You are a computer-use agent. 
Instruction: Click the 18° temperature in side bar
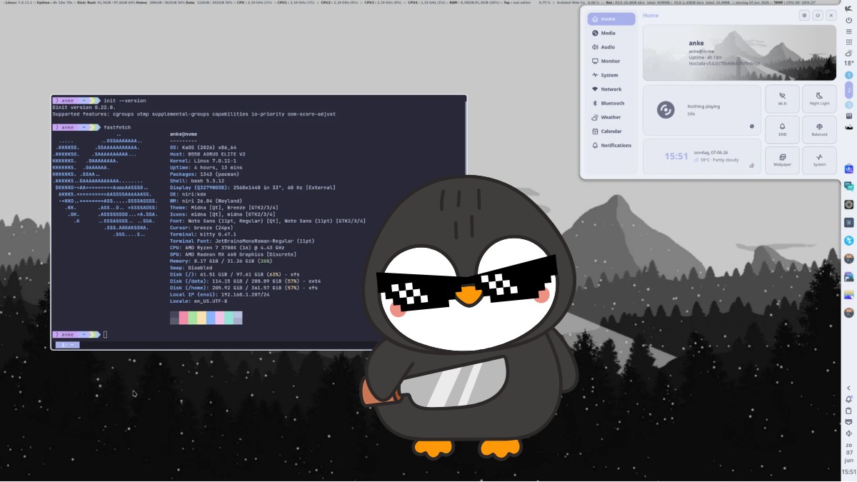coord(848,64)
